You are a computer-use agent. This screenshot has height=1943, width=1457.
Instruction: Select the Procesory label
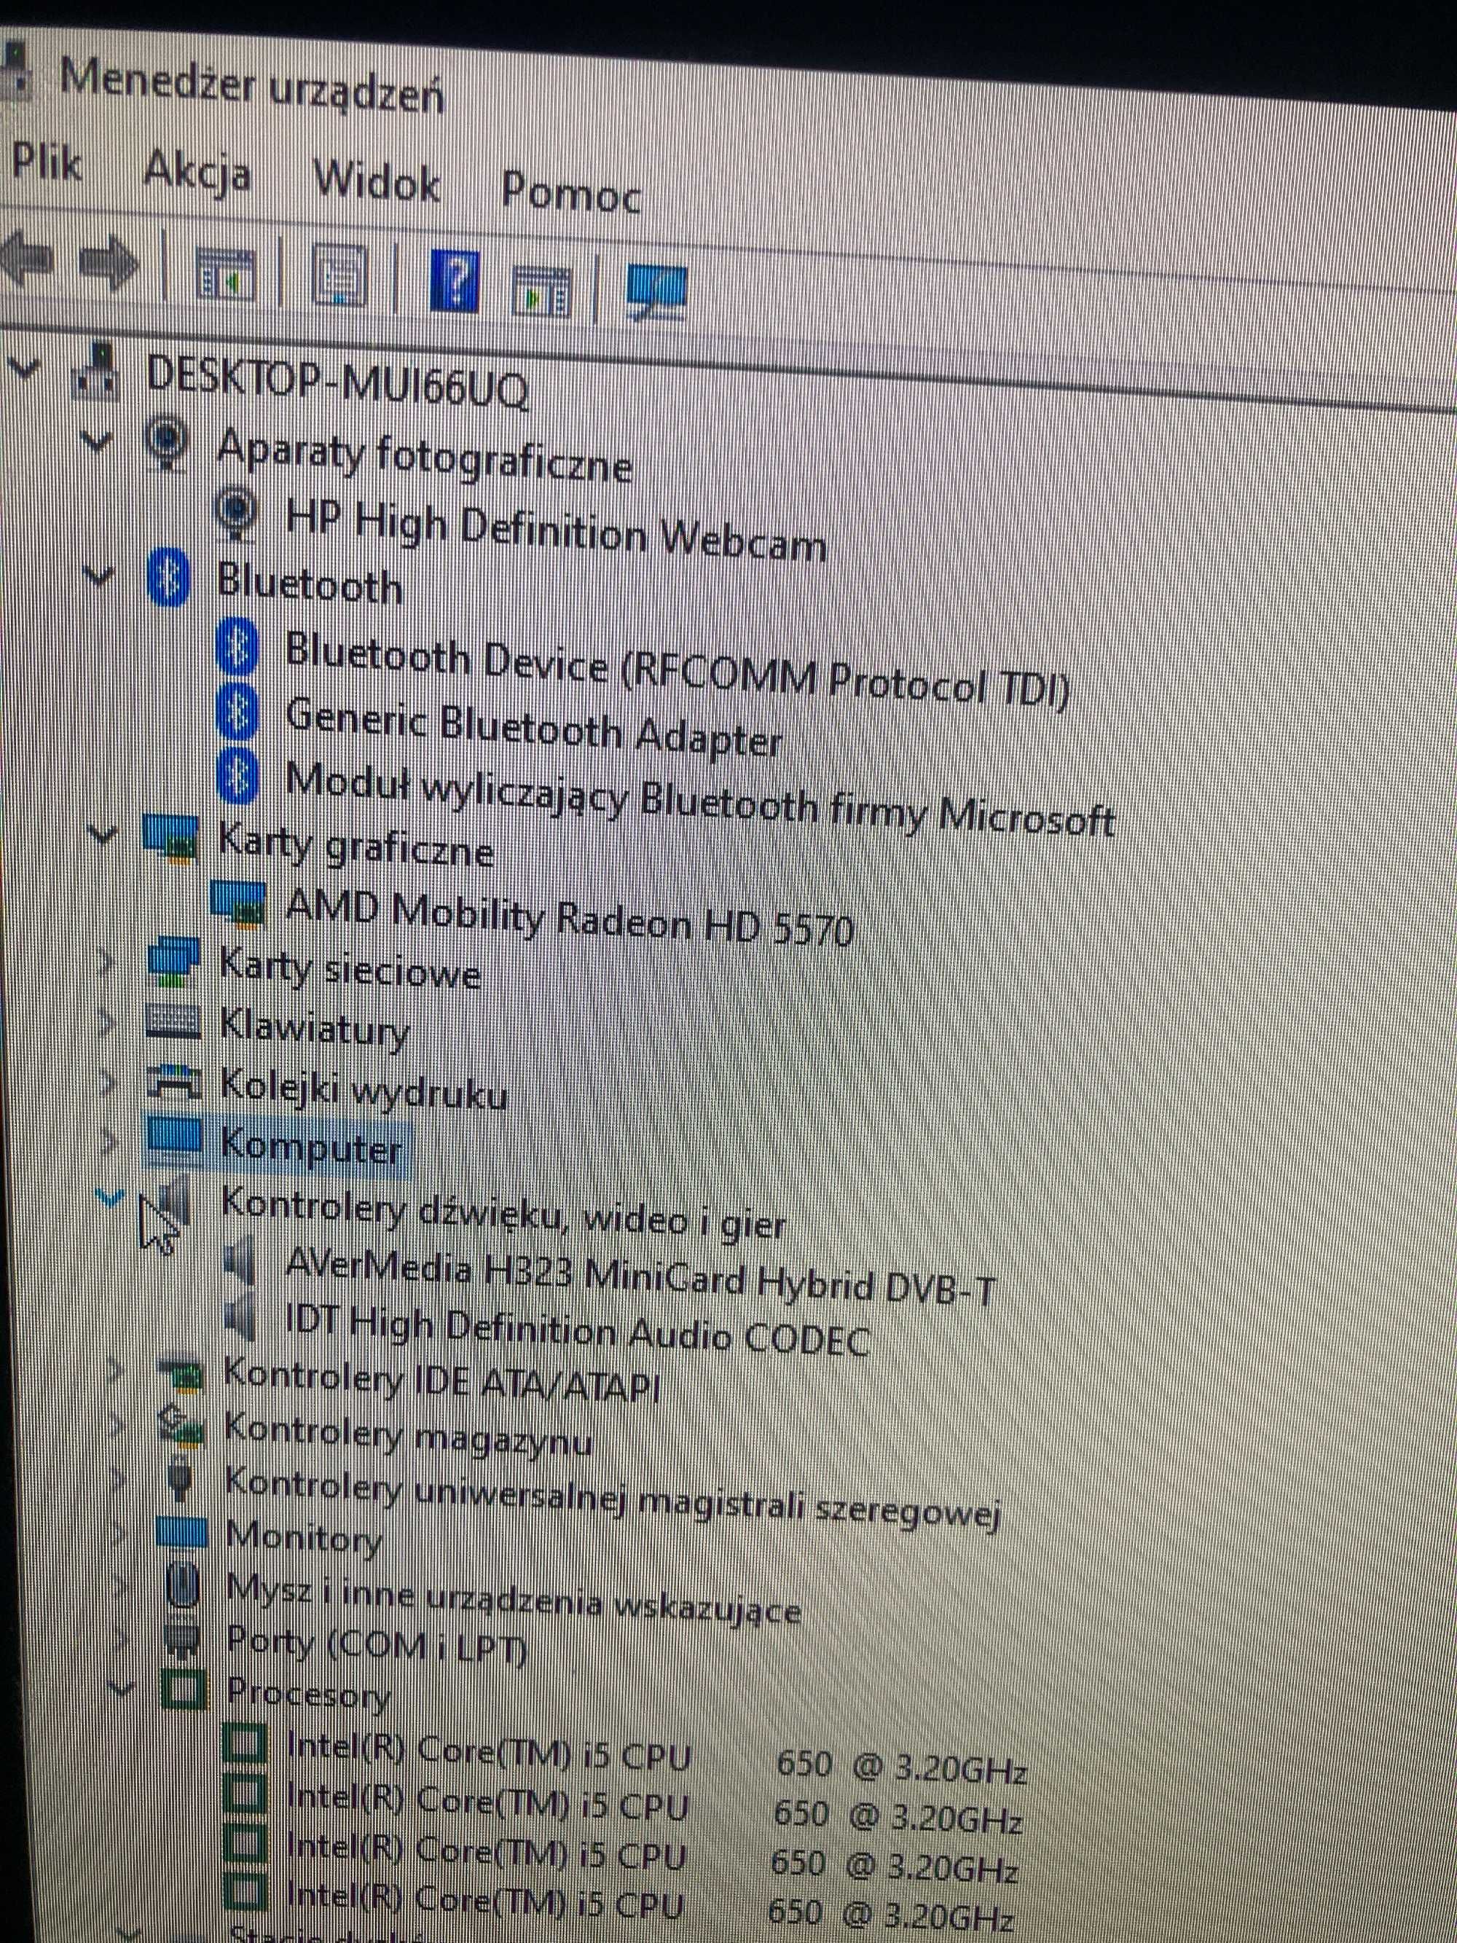308,1694
